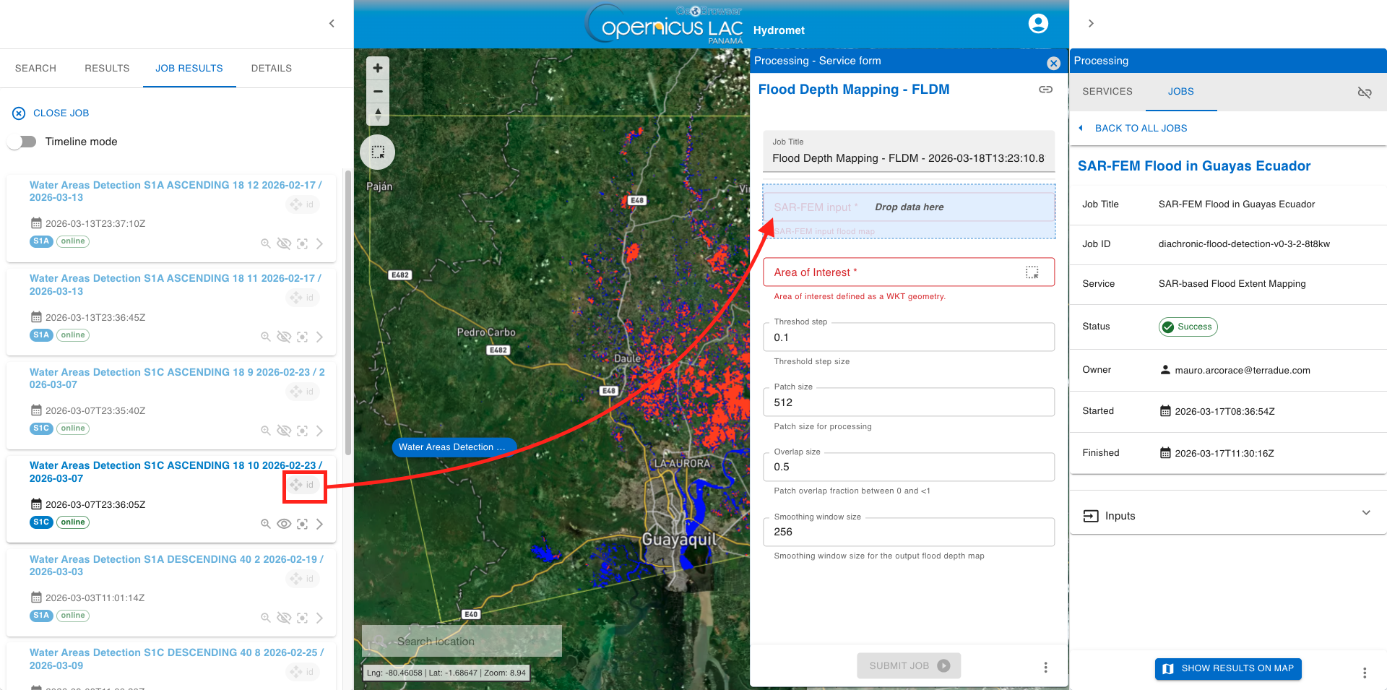Show the S1A ASCENDING 18 12 layer
The image size is (1387, 690).
[x=284, y=243]
